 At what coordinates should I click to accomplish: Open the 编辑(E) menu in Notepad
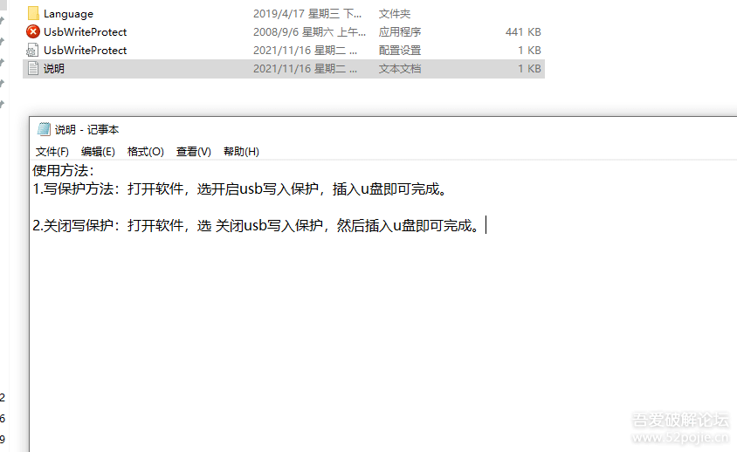(98, 151)
